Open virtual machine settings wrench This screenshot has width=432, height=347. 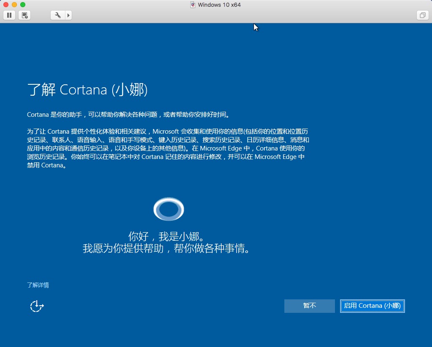tap(57, 15)
